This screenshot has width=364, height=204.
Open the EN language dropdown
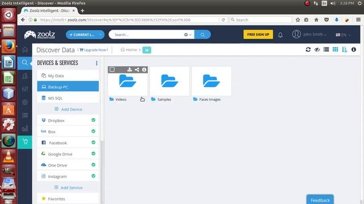pos(343,35)
